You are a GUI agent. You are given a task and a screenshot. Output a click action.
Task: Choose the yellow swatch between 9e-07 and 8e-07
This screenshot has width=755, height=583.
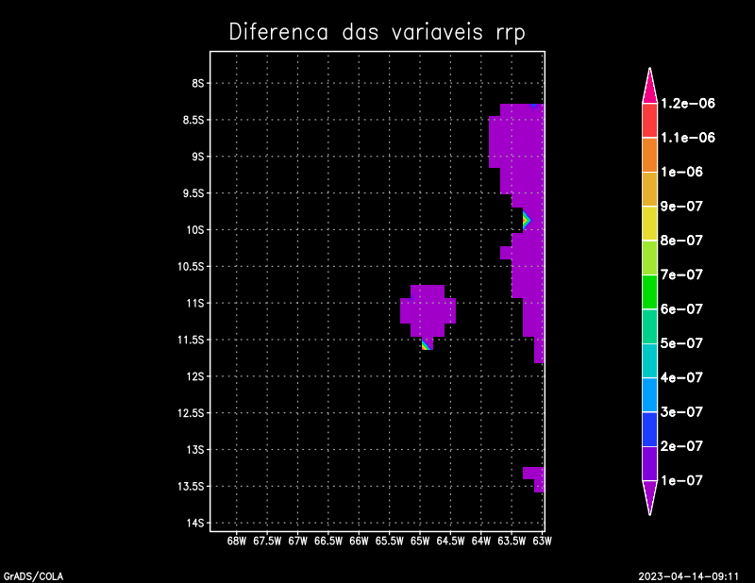point(649,223)
